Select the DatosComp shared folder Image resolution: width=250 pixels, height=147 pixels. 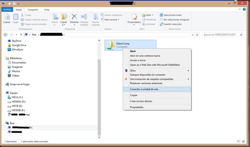tap(130, 45)
